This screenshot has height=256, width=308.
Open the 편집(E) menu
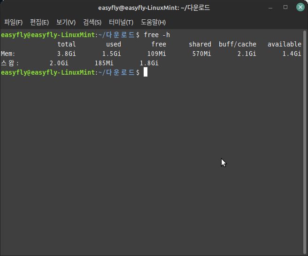tap(39, 22)
